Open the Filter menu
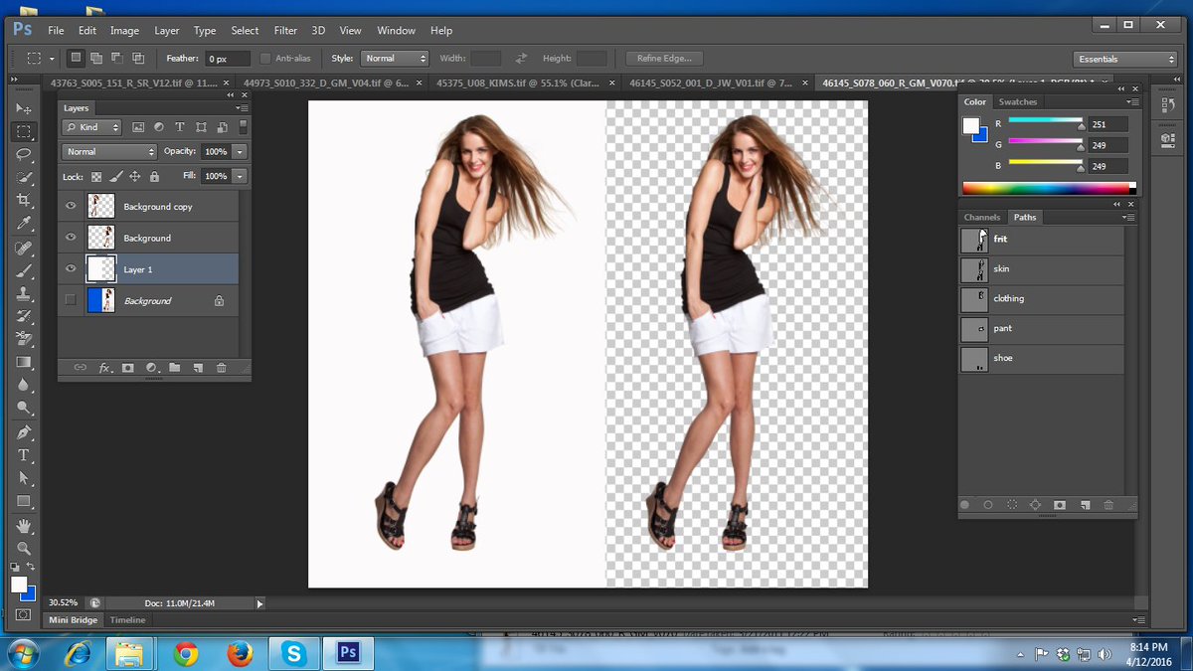The image size is (1193, 671). (x=285, y=31)
